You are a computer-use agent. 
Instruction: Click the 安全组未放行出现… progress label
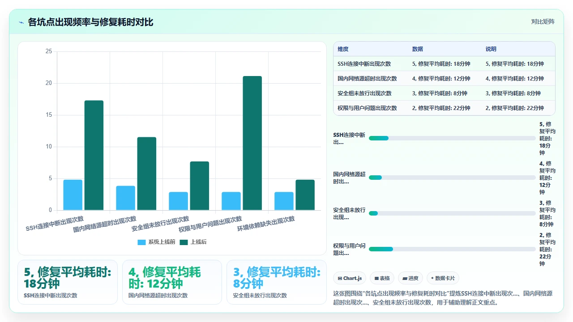pos(349,213)
